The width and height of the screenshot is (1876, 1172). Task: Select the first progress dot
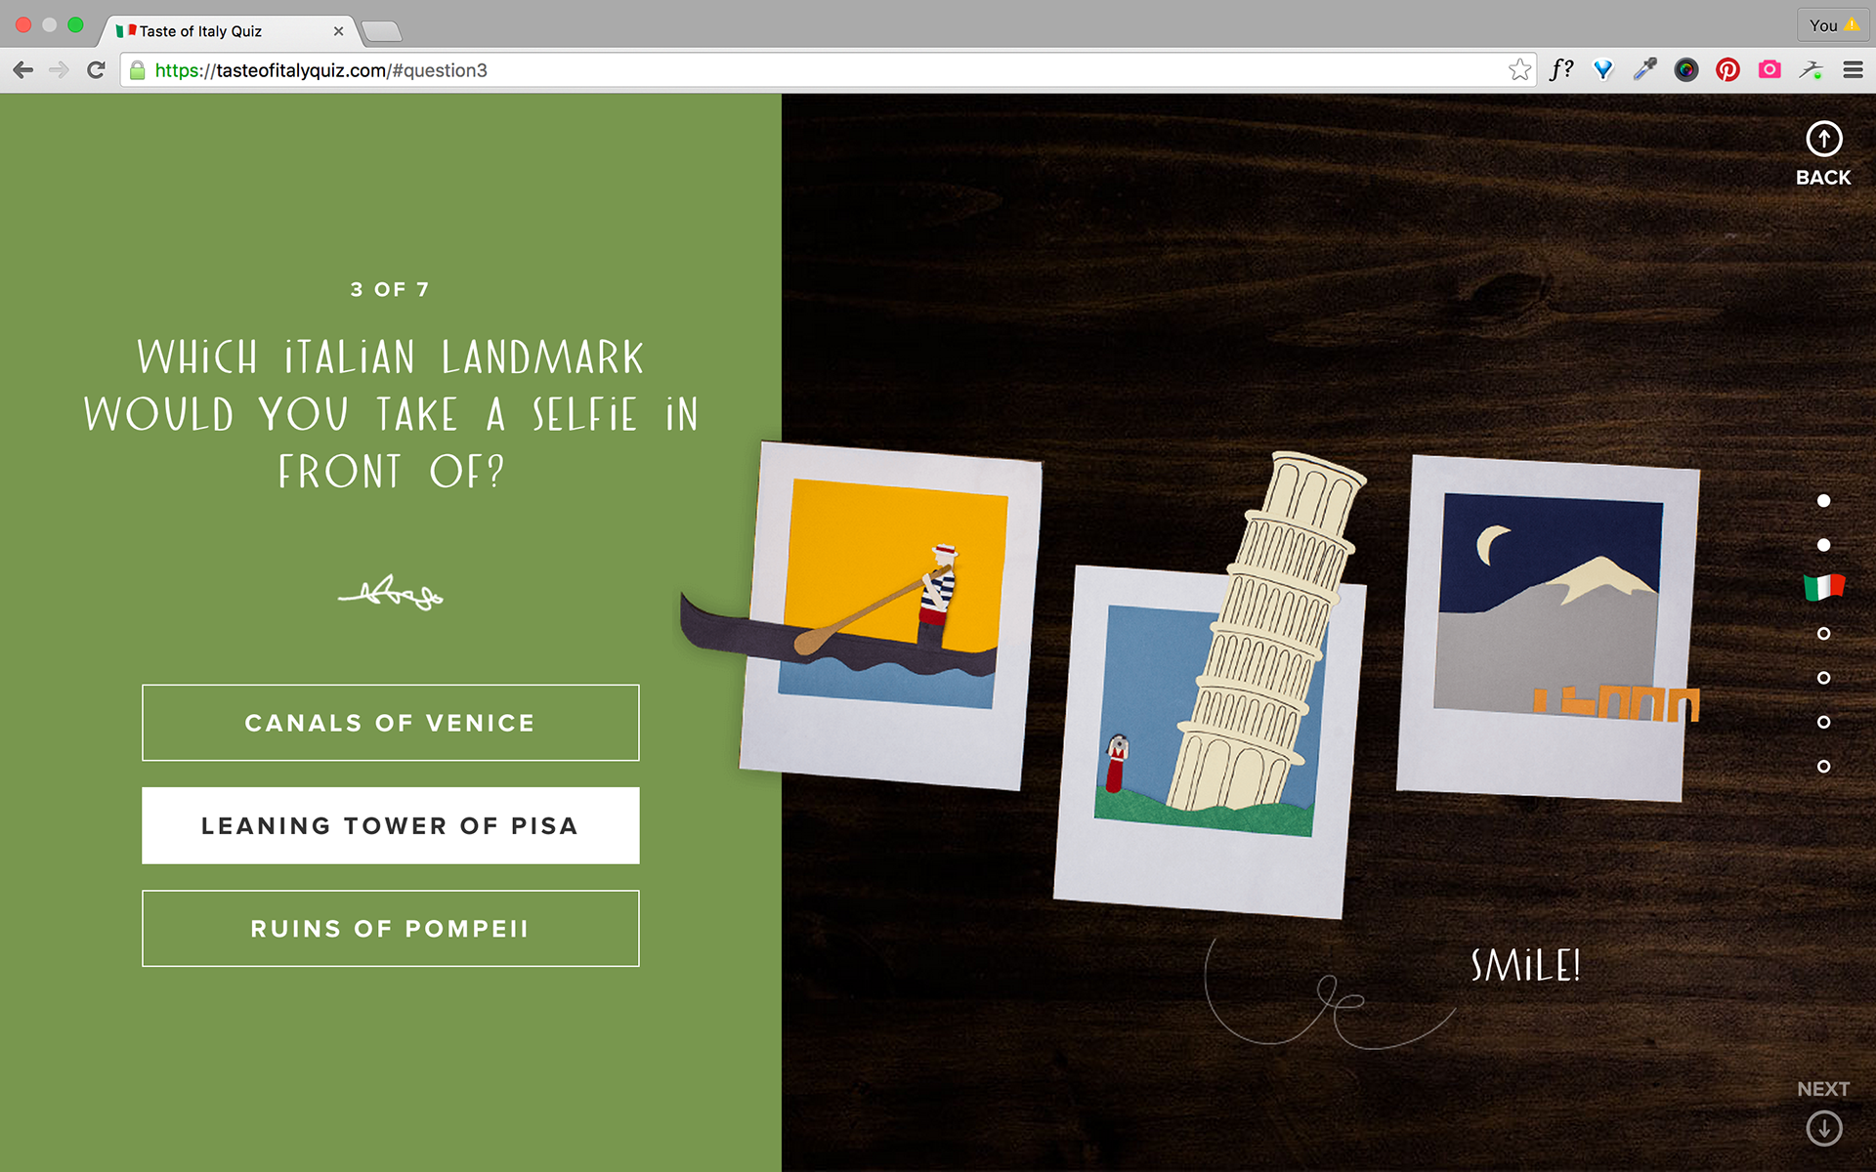tap(1823, 501)
